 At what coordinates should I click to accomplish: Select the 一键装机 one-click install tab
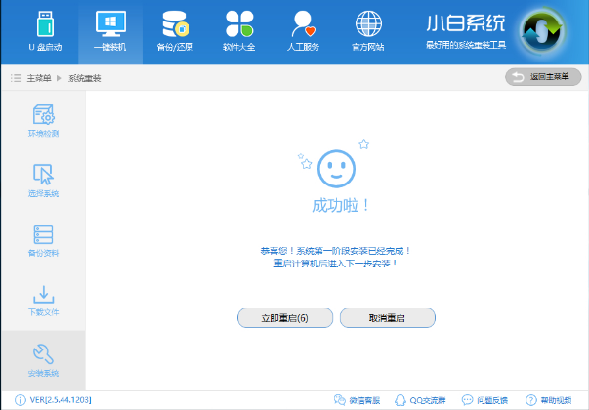[x=108, y=31]
